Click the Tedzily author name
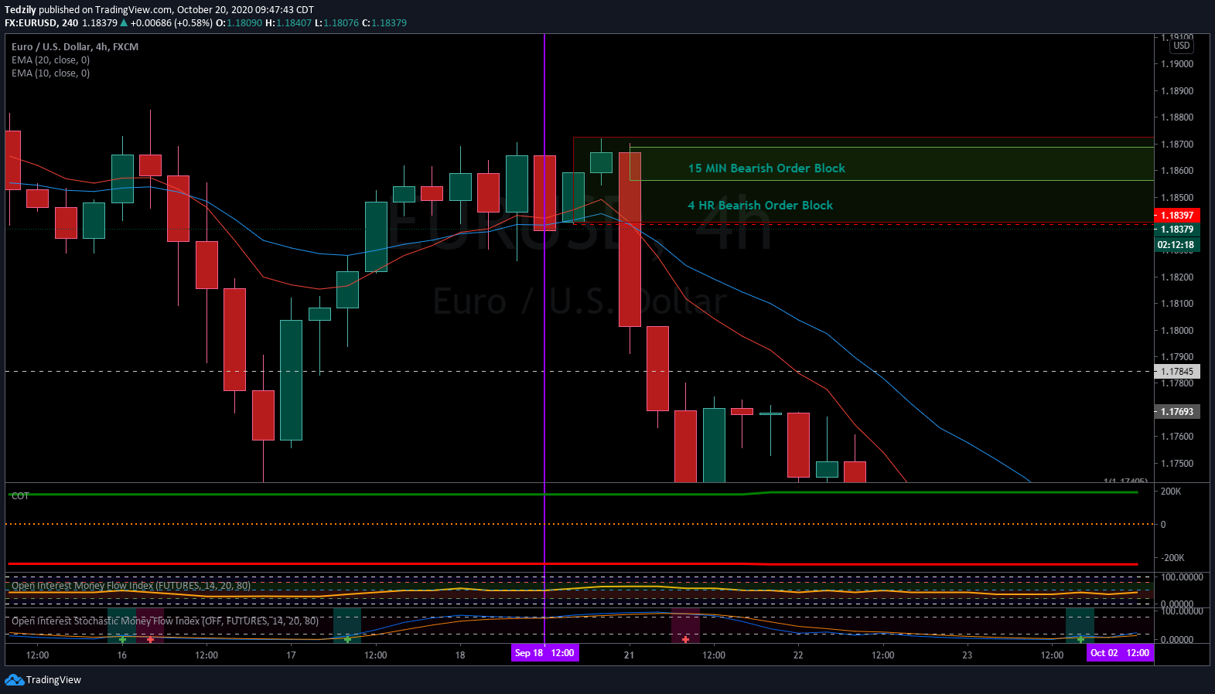Screen dimensions: 1215x694 (x=20, y=10)
